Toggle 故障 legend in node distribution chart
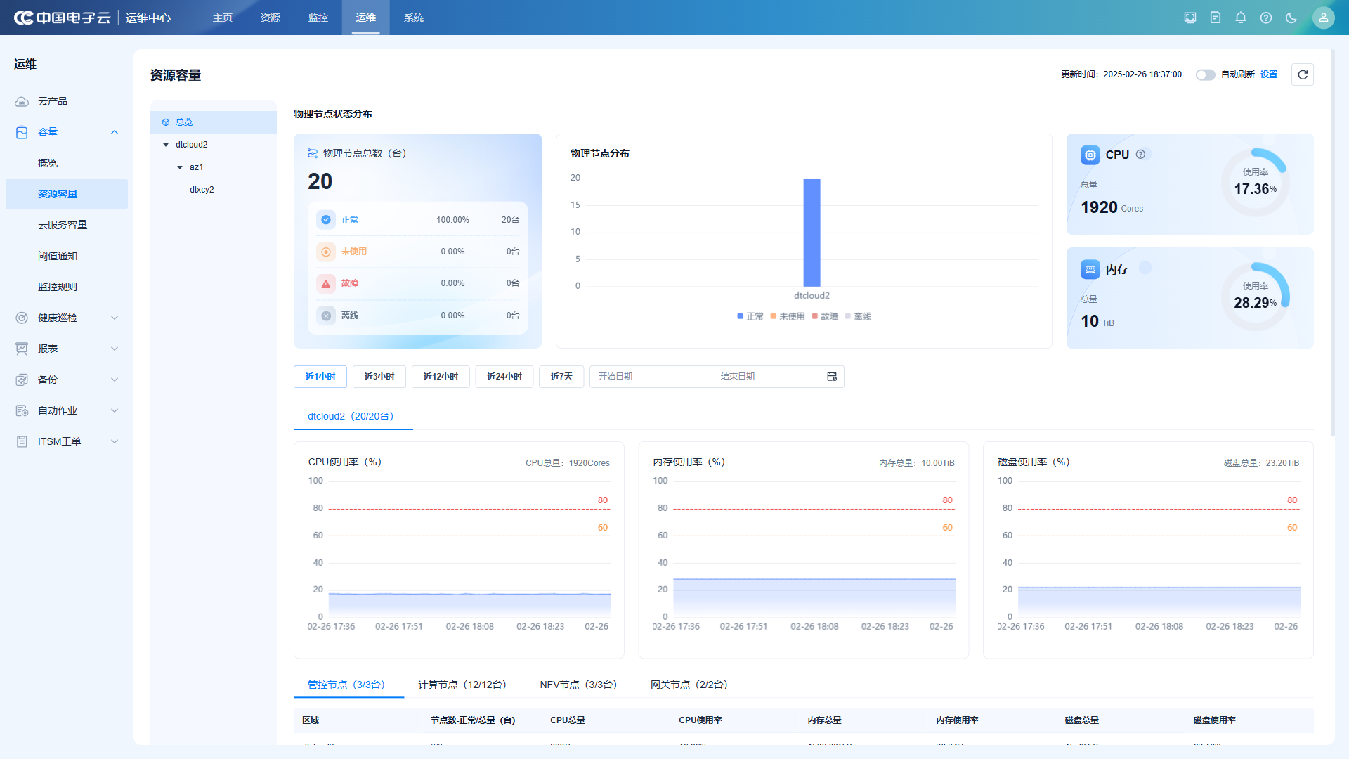 tap(825, 316)
